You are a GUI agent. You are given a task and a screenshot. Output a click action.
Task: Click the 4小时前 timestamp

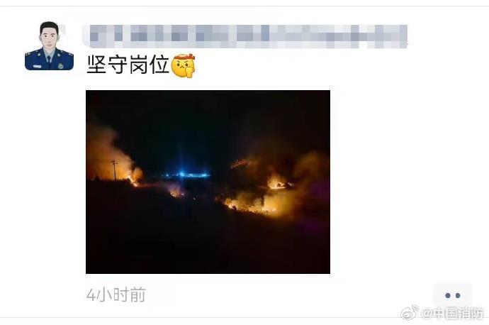click(x=116, y=294)
